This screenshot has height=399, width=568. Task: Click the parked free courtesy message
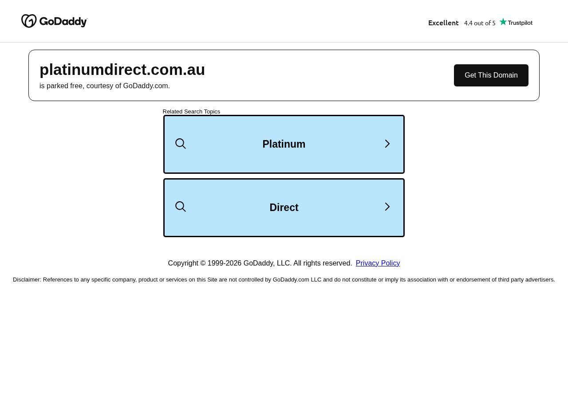point(105,86)
